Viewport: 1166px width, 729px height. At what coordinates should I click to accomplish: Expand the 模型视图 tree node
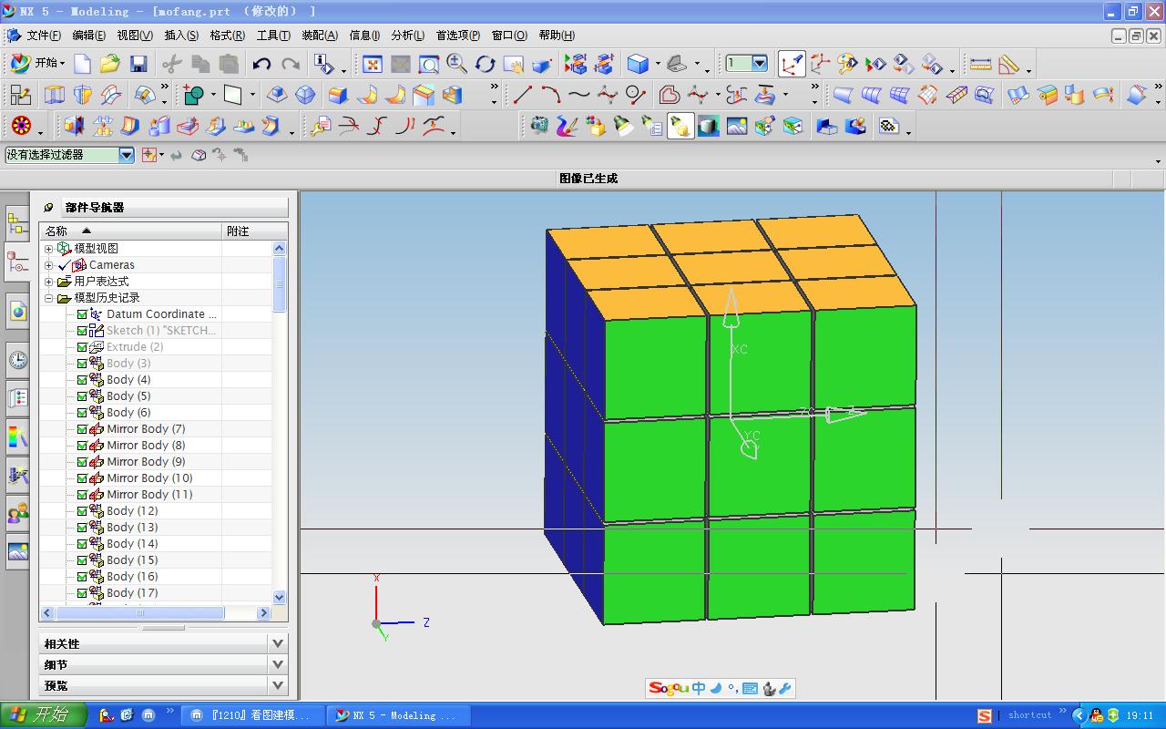tap(49, 249)
